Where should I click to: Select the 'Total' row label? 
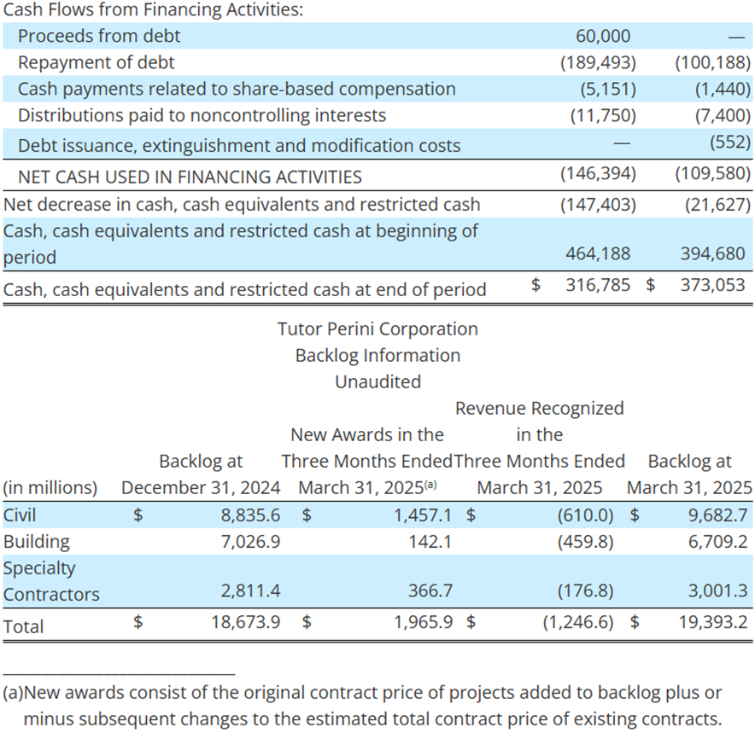(x=23, y=627)
